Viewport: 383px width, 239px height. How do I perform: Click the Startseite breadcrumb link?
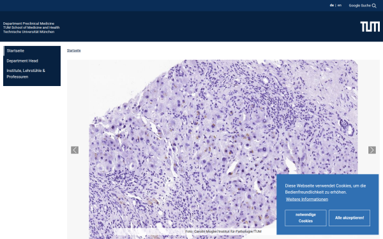74,50
